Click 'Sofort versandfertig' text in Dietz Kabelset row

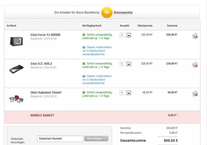point(100,93)
